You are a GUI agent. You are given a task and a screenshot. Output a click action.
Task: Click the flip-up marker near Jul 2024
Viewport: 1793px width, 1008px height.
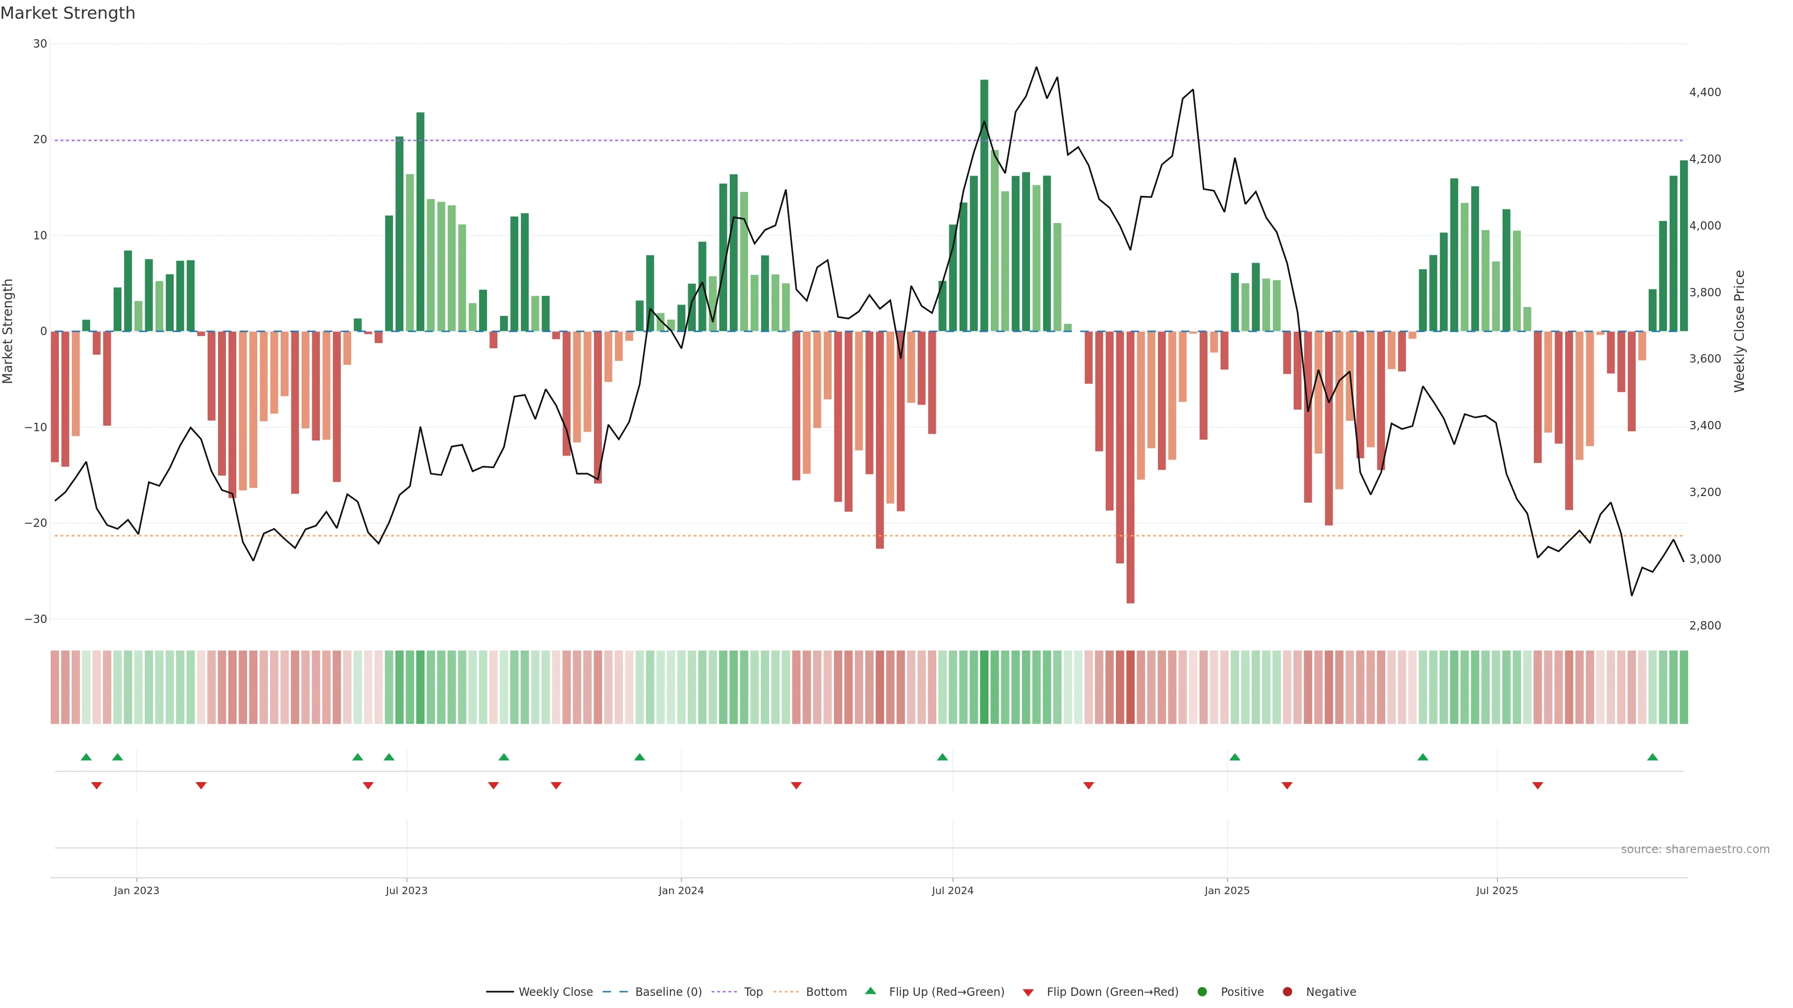click(x=942, y=757)
